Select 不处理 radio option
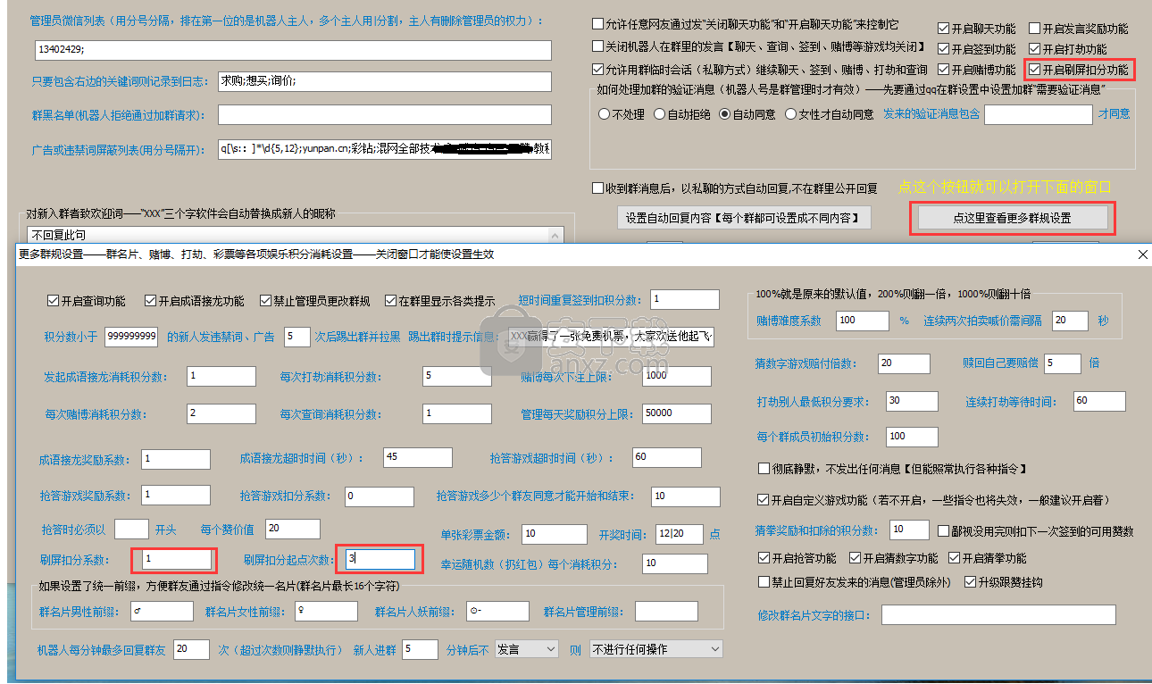Image resolution: width=1152 pixels, height=684 pixels. (x=605, y=114)
